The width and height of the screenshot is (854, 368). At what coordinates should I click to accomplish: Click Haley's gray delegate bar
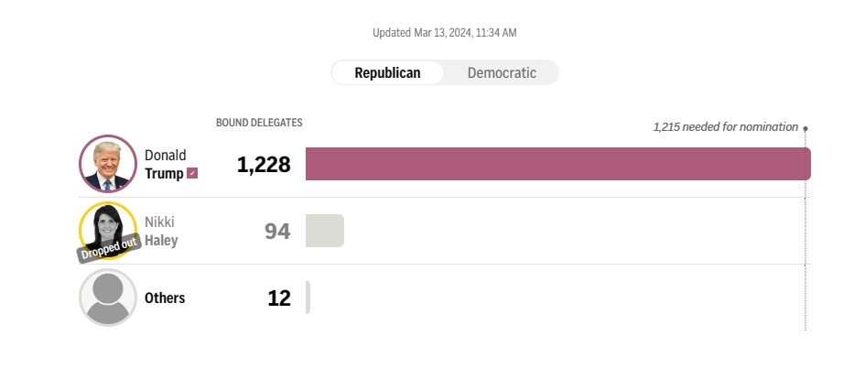[324, 231]
